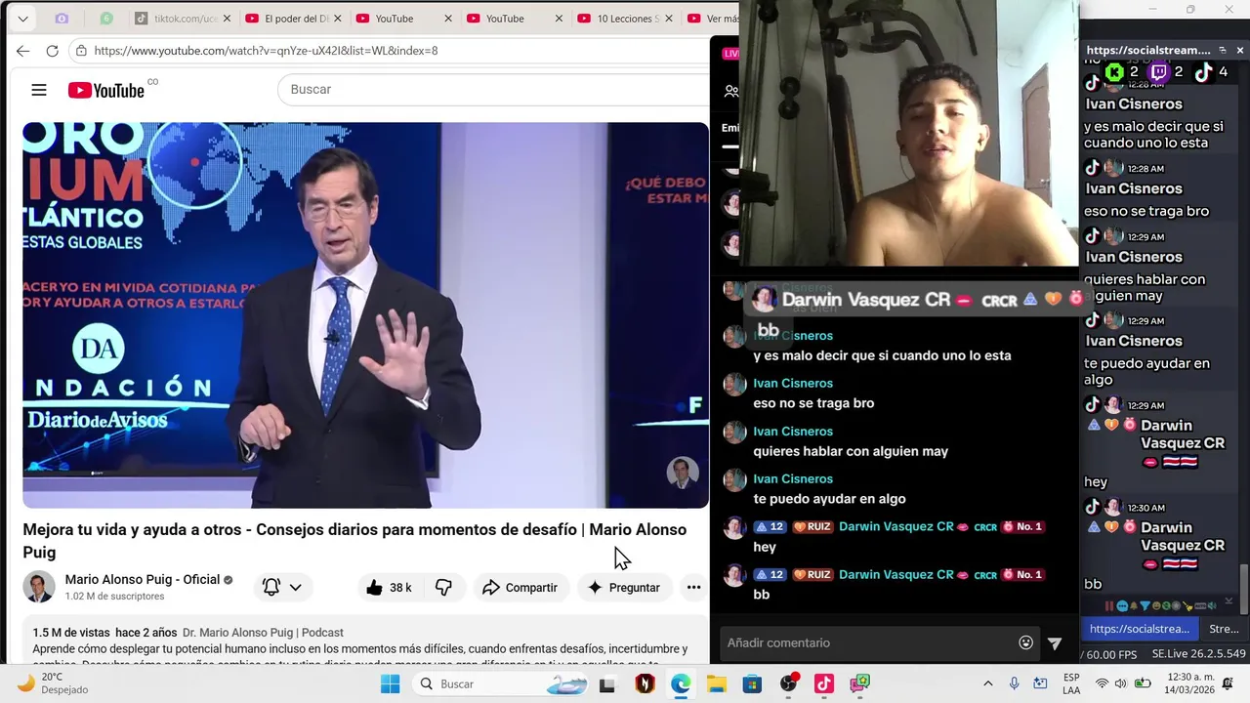Click the video player area
Image resolution: width=1250 pixels, height=703 pixels.
(365, 314)
